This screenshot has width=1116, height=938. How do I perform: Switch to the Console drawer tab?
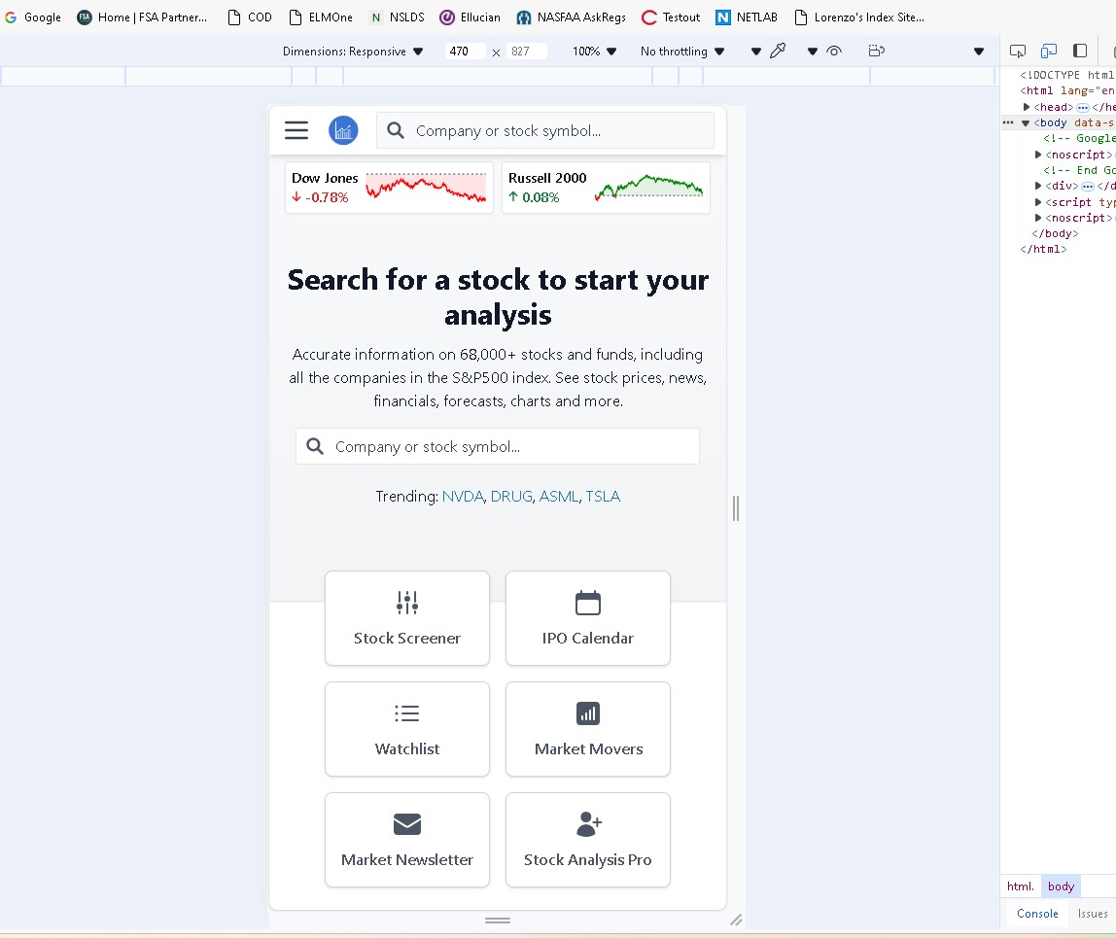pyautogui.click(x=1037, y=914)
